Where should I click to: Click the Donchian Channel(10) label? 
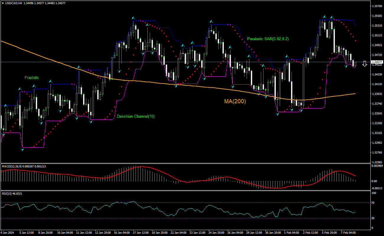(136, 116)
